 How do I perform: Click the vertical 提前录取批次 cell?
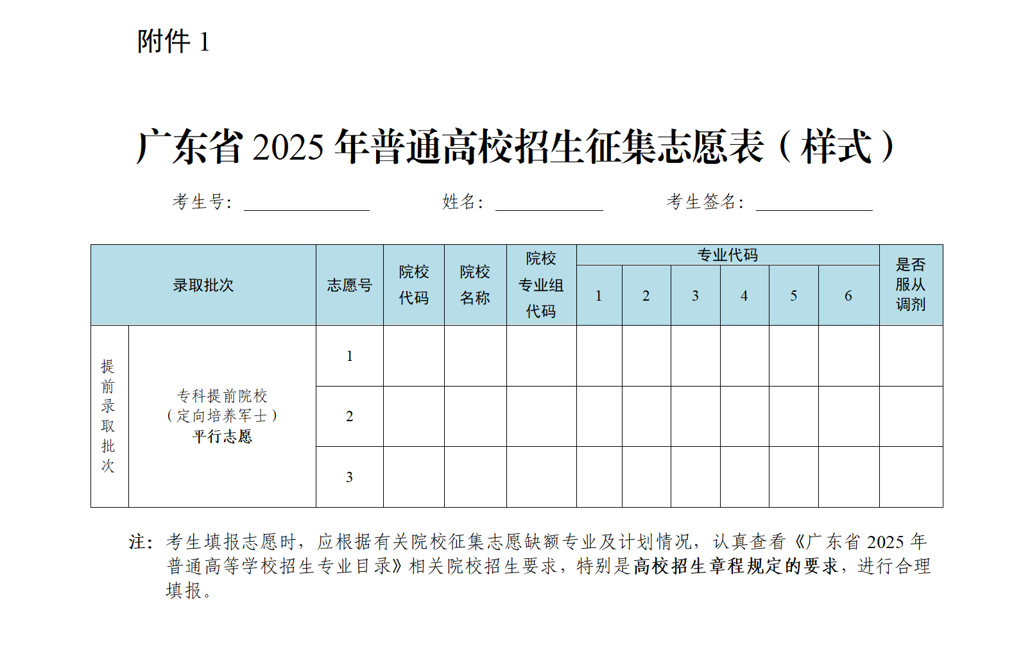pos(108,417)
